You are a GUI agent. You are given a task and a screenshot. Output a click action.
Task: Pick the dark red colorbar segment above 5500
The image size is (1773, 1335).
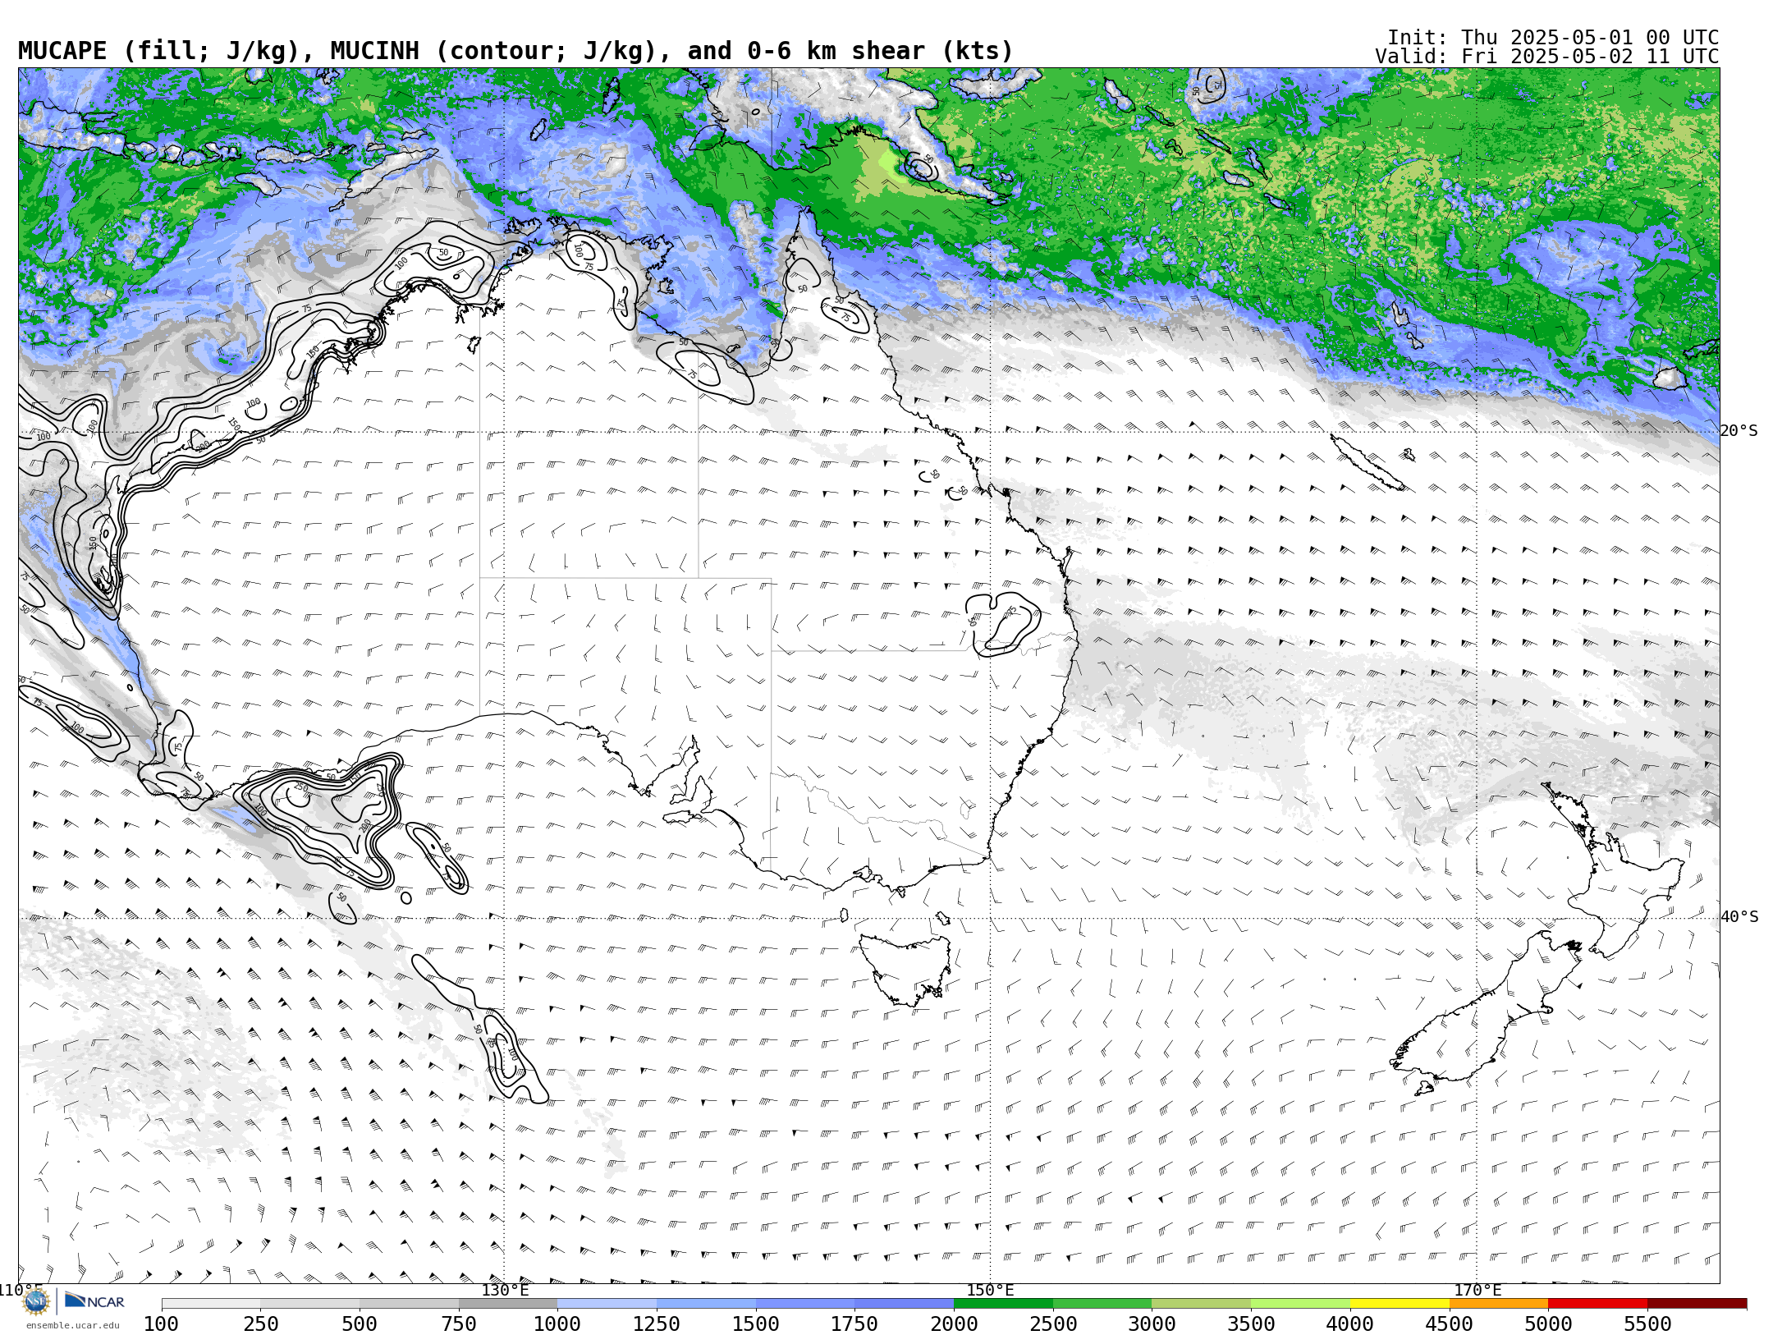(x=1697, y=1304)
